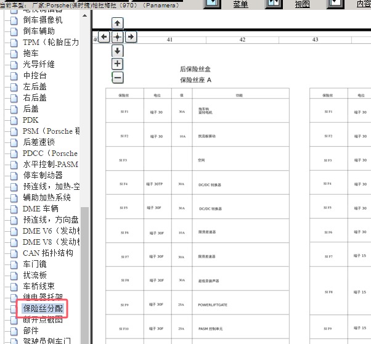
Task: Open 左后盖 tree entry
Action: [x=35, y=87]
